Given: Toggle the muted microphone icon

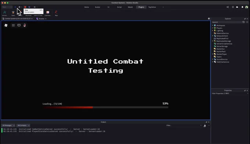Looking at the screenshot, I should (x=25, y=25).
